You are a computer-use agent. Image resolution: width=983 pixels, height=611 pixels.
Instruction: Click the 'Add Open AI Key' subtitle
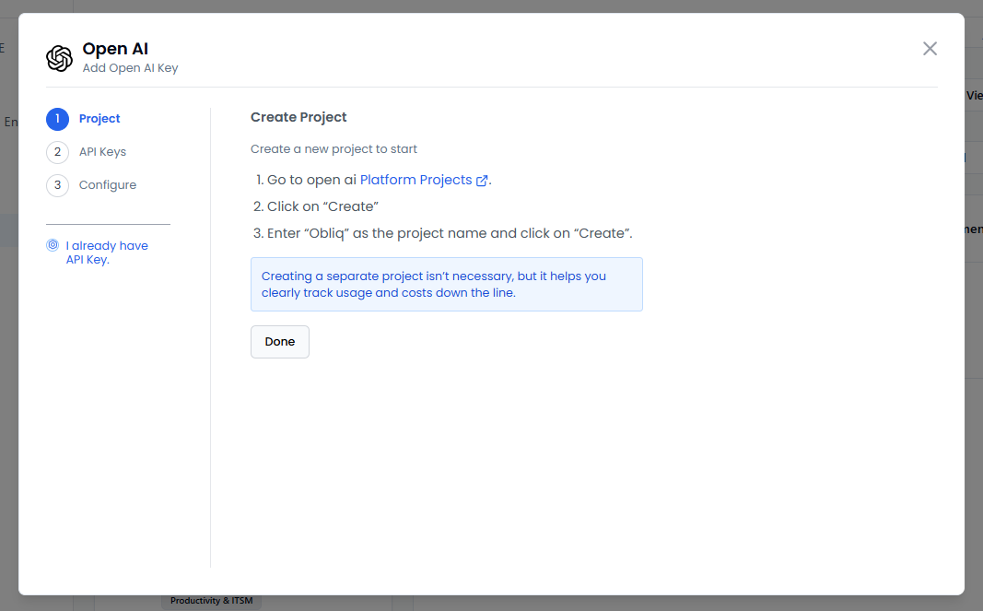pos(130,68)
